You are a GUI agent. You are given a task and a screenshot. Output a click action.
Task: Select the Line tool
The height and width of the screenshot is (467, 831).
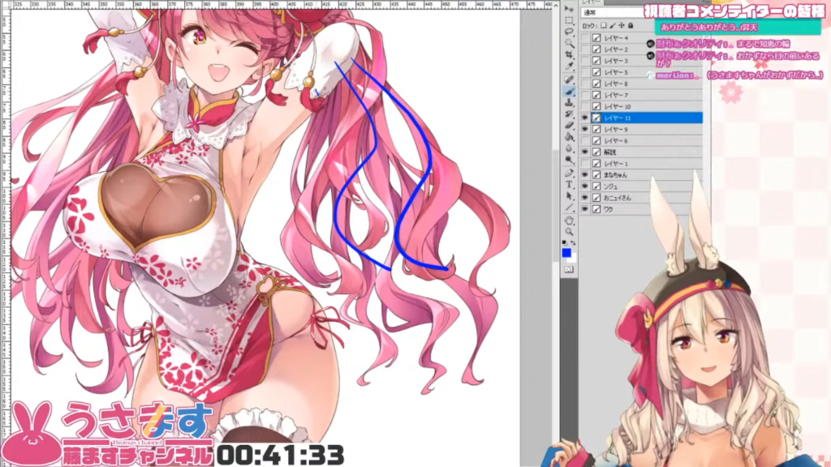coord(569,208)
